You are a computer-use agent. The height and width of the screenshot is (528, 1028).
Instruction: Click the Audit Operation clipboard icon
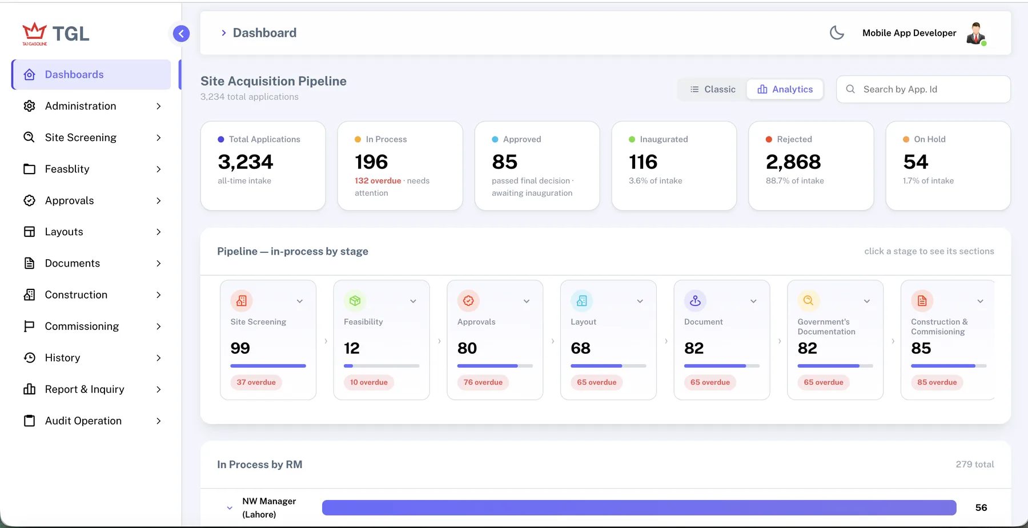(30, 421)
